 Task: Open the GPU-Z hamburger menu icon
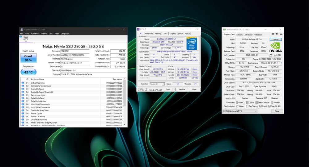281,34
